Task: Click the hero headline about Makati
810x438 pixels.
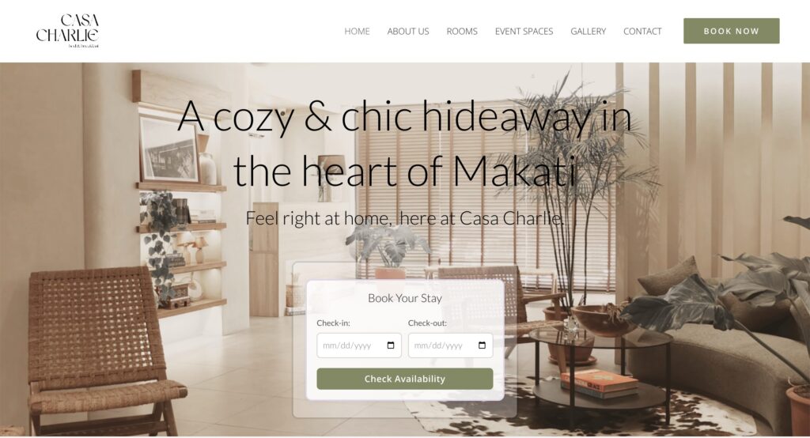Action: click(404, 143)
